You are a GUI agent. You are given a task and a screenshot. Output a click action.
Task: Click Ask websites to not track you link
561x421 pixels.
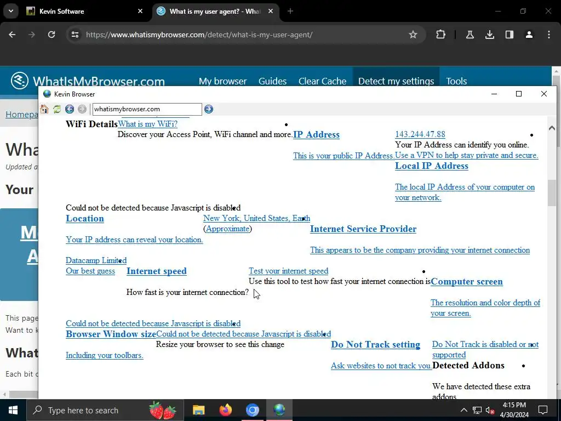point(381,366)
